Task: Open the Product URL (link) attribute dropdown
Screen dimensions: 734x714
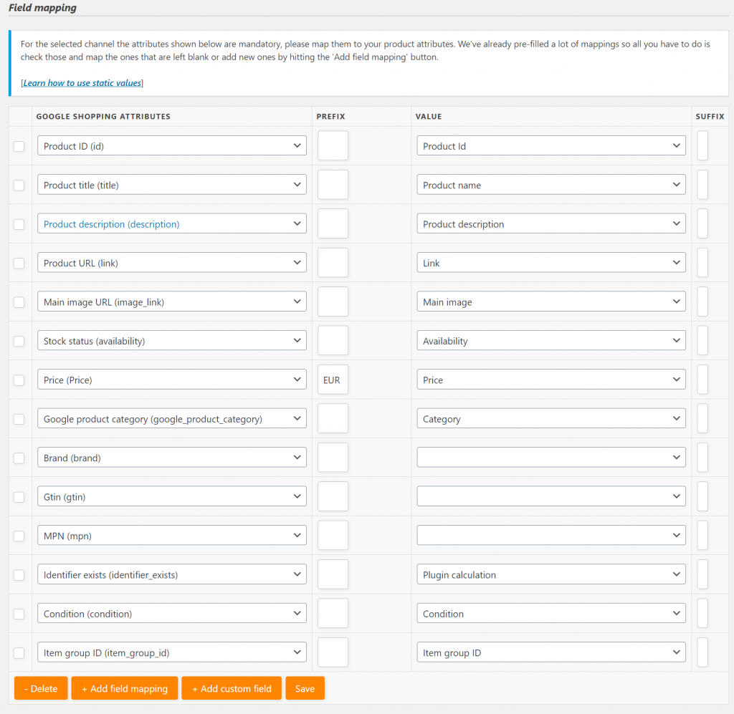Action: pos(172,263)
